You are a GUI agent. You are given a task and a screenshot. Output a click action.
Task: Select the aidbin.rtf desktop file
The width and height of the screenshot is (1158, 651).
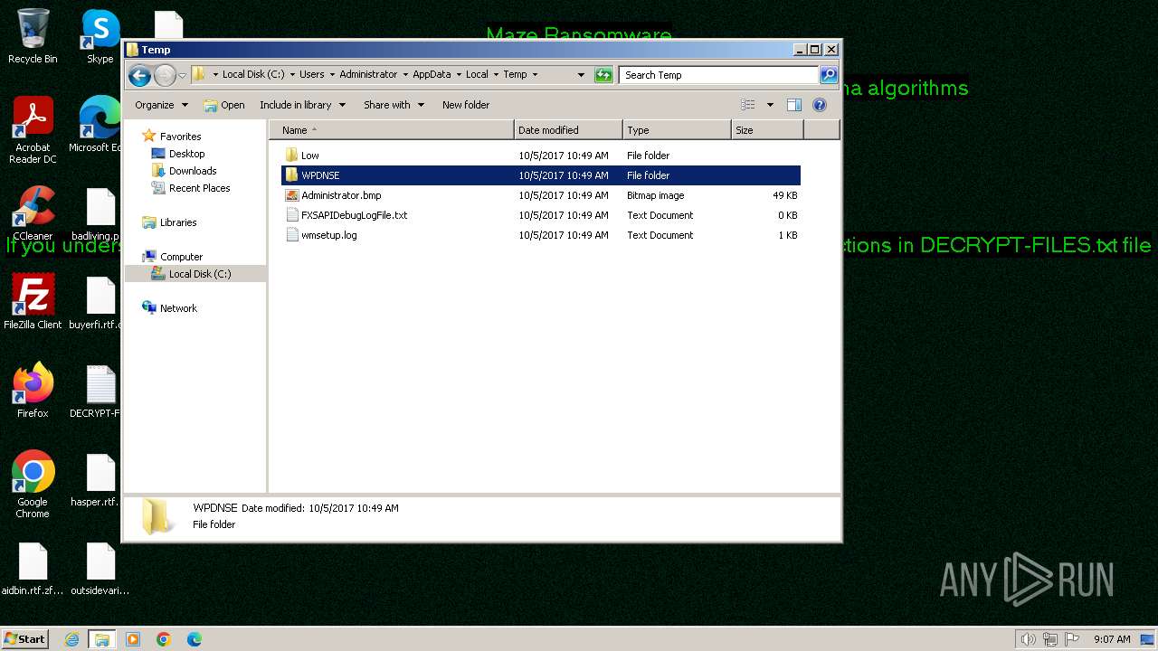33,570
